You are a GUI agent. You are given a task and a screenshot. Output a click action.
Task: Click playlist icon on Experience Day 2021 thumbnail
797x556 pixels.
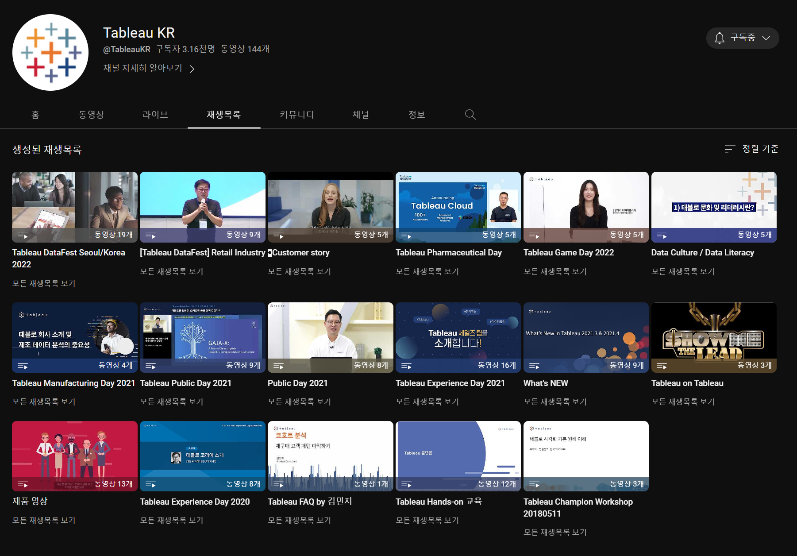pyautogui.click(x=406, y=366)
